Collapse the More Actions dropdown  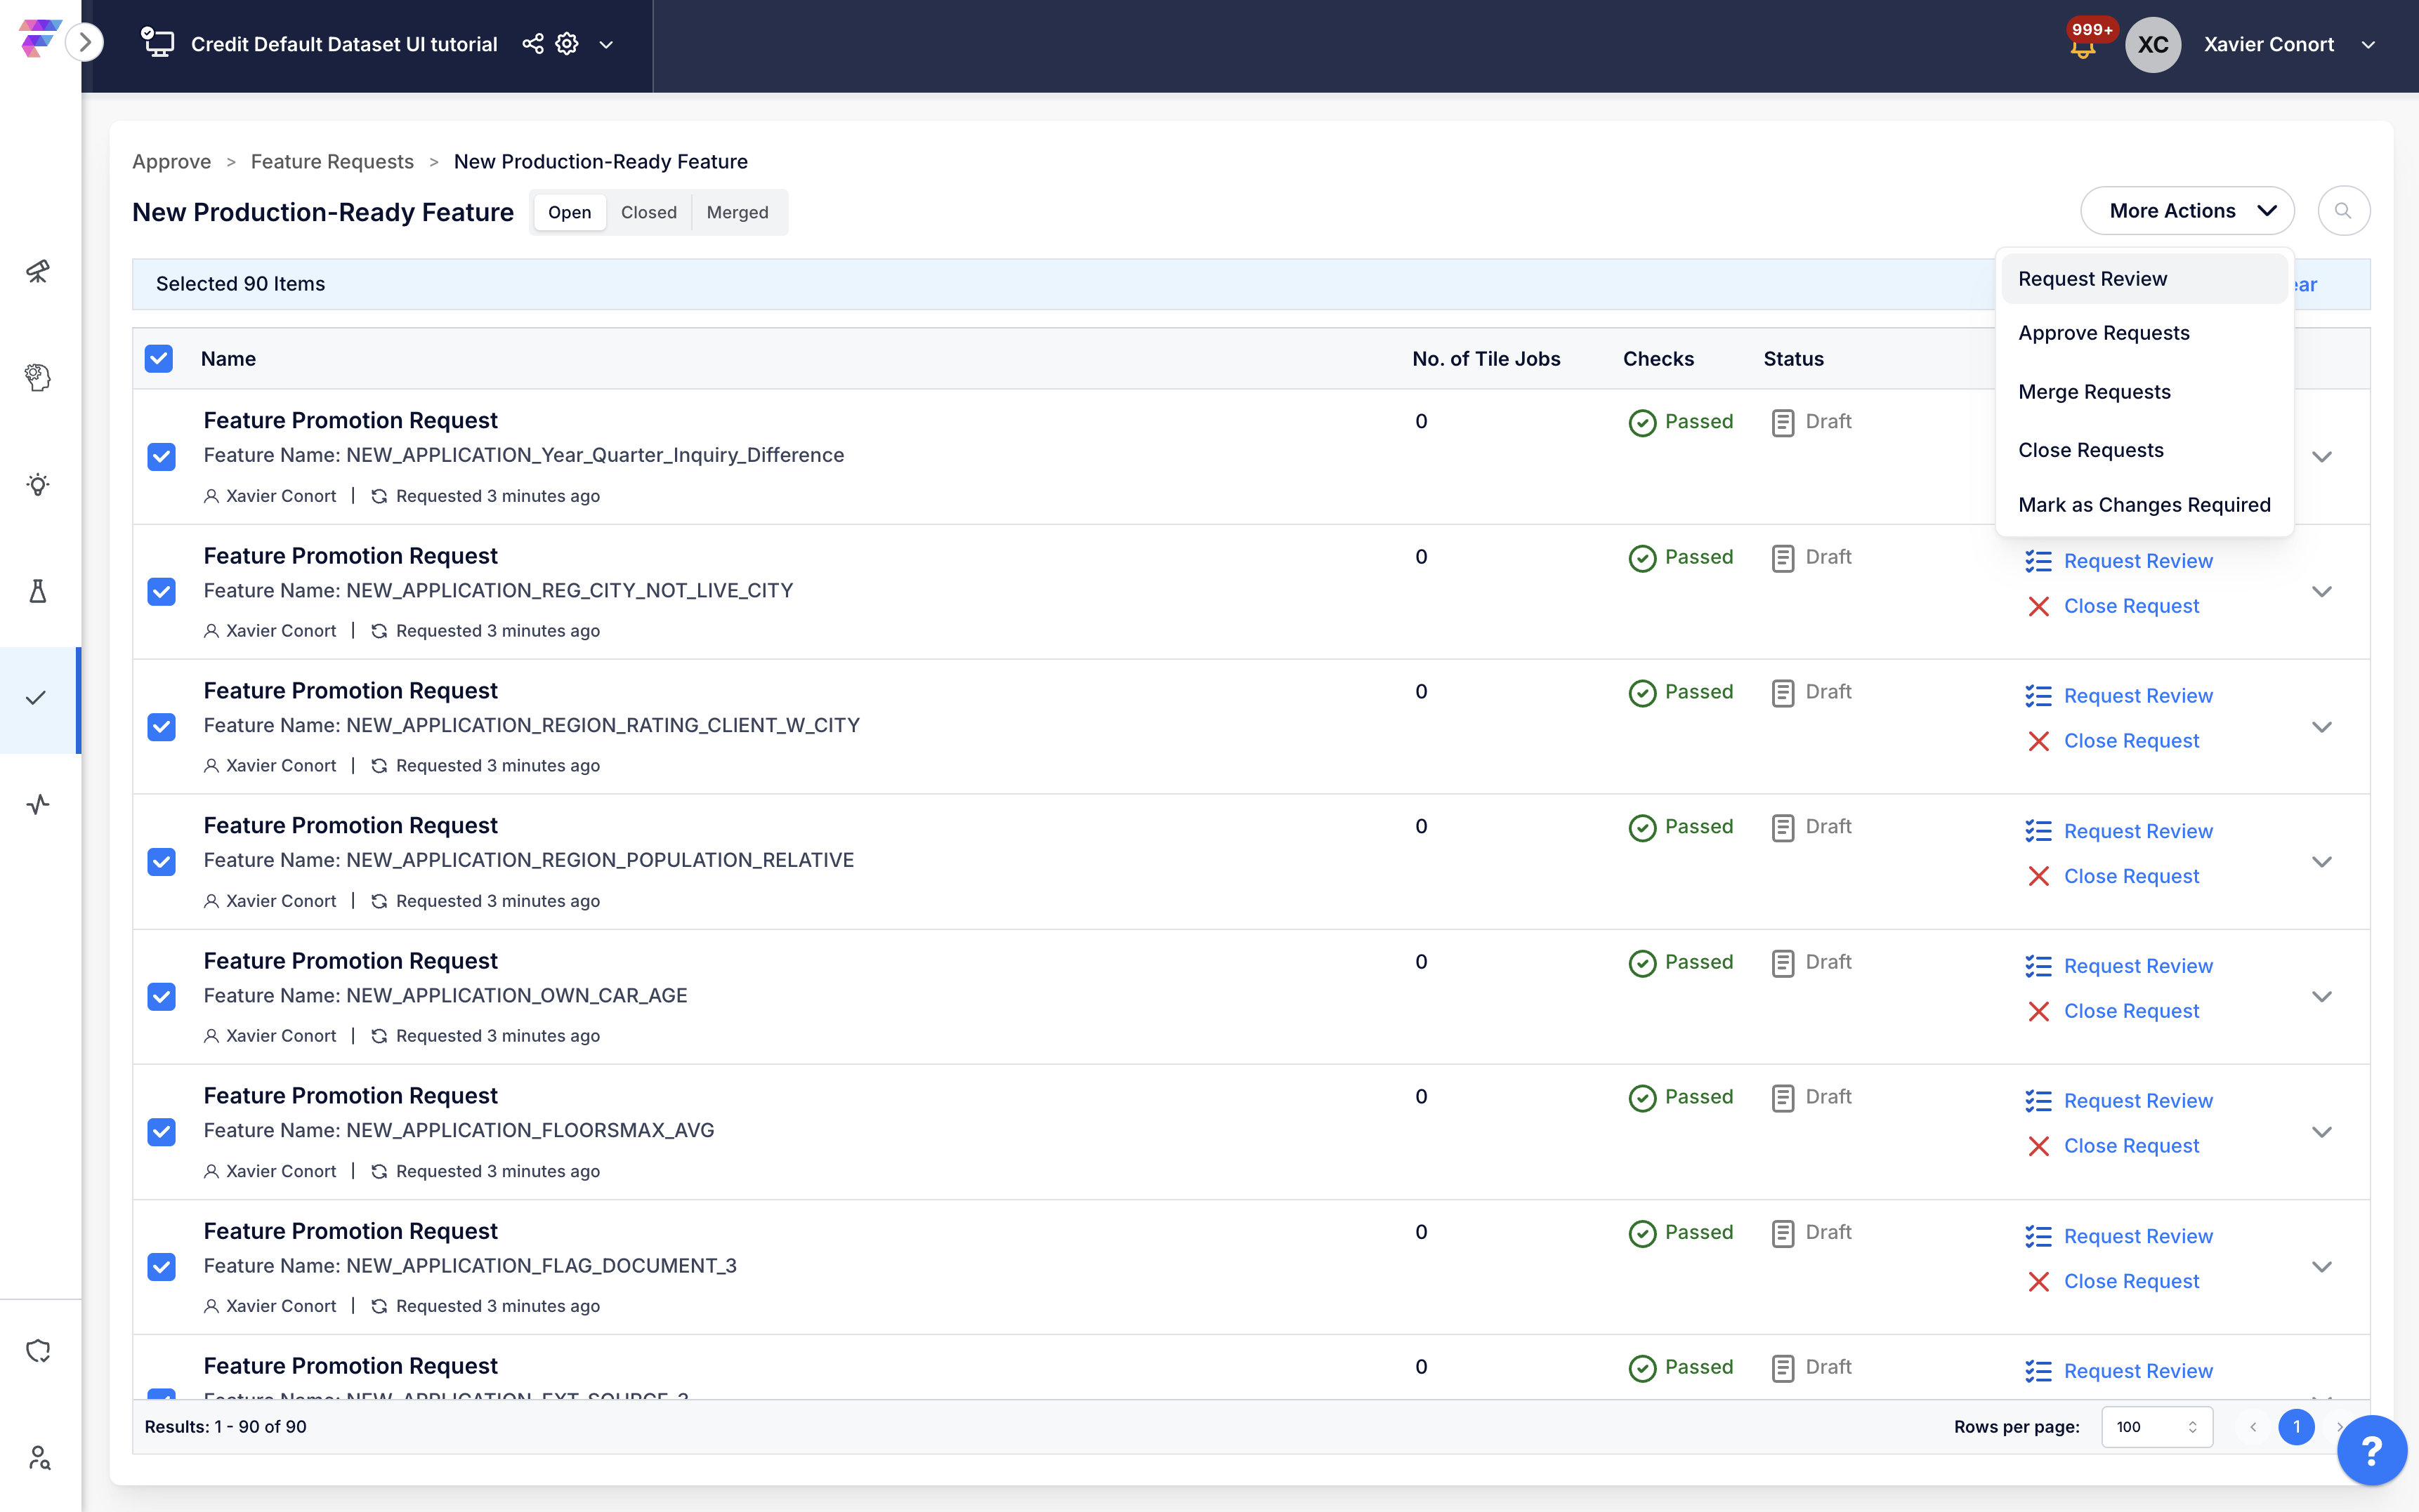2186,211
